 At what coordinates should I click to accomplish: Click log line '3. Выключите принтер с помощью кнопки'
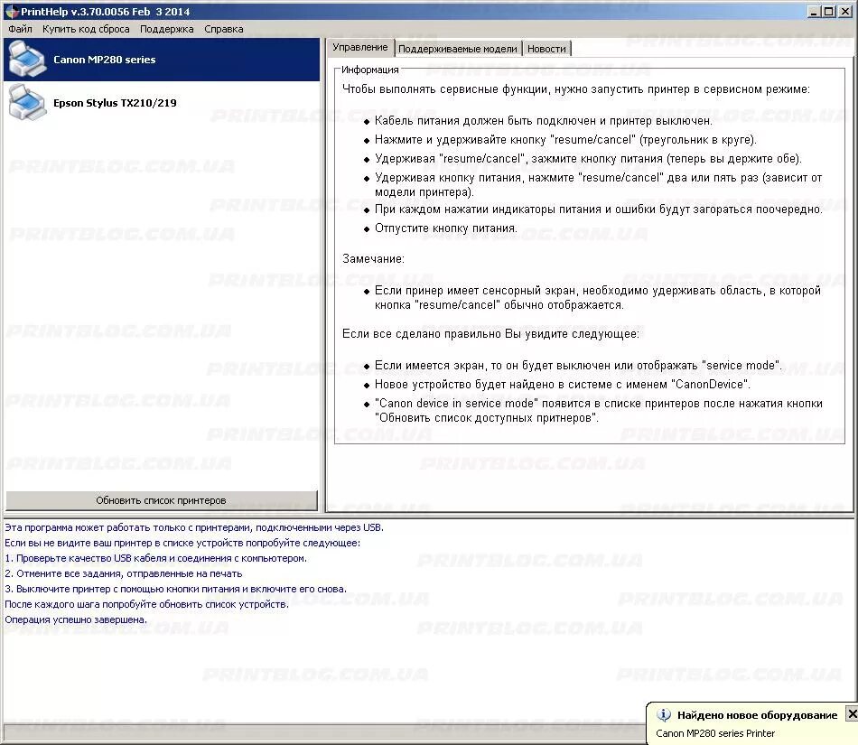(x=175, y=589)
